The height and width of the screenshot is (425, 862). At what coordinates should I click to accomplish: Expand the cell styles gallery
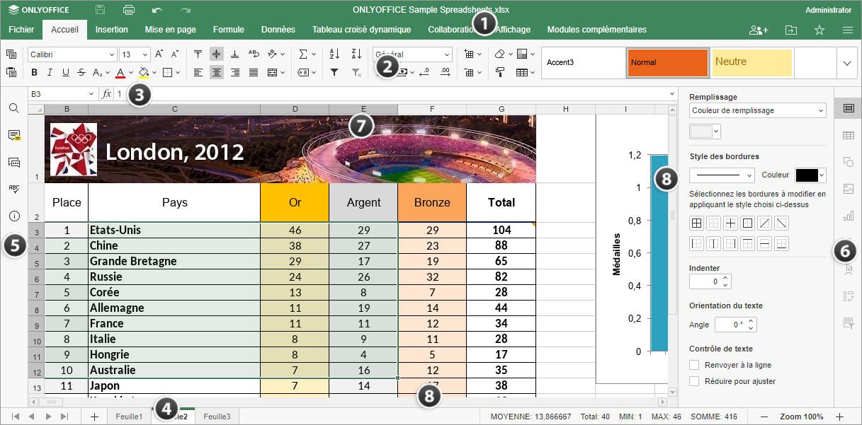pyautogui.click(x=847, y=63)
